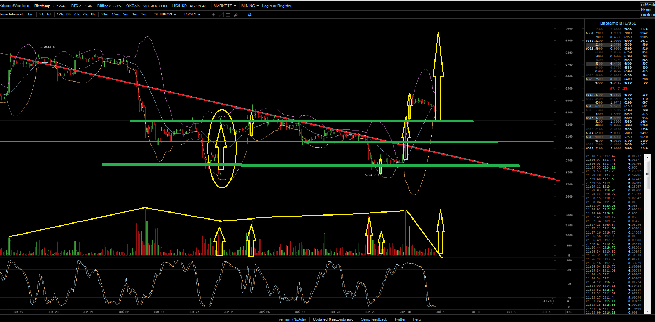655x322 pixels.
Task: Select the 3m time interval
Action: tap(135, 14)
